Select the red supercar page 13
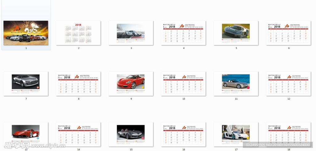Image resolution: width=316 pixels, height=151 pixels. click(26, 134)
